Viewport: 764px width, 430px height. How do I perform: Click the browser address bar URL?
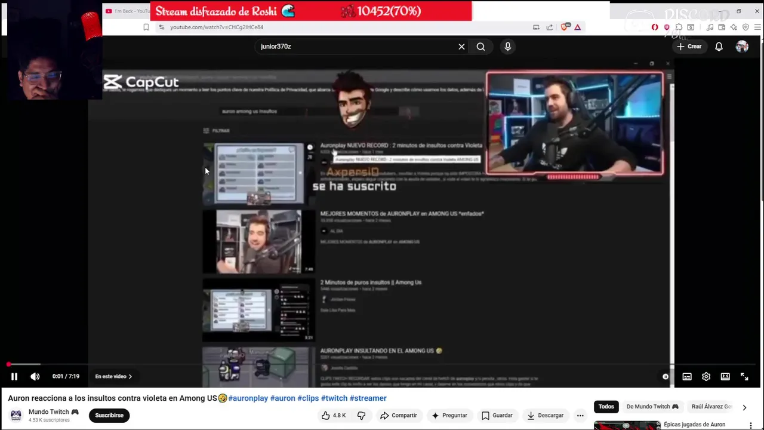(217, 27)
